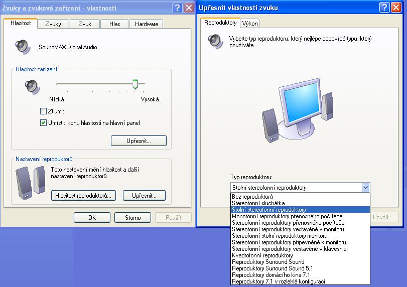Choose Bez reproduktorů from the list
The width and height of the screenshot is (407, 287).
pyautogui.click(x=300, y=197)
